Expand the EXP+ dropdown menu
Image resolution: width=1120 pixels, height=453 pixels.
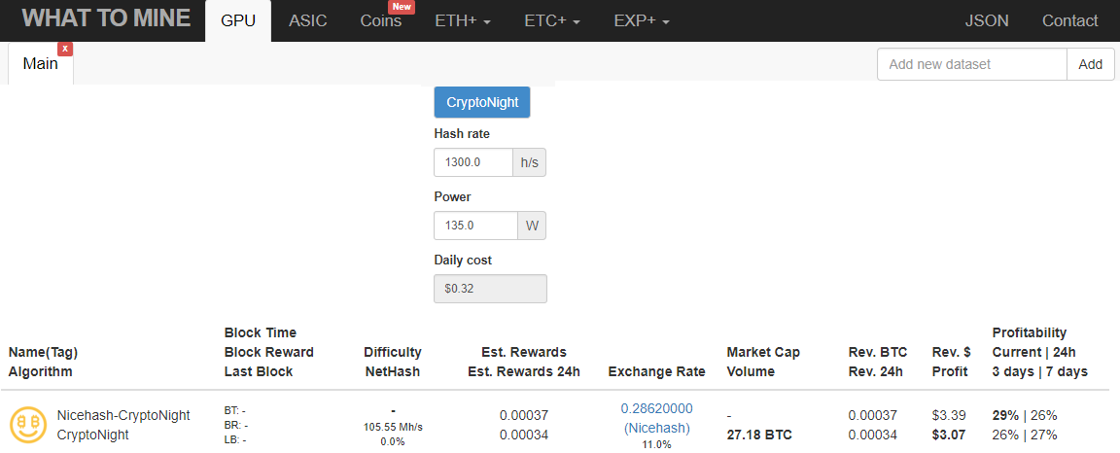coord(642,20)
